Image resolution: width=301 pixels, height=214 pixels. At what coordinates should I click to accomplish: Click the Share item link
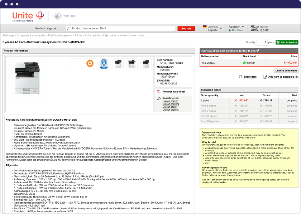click(x=250, y=77)
